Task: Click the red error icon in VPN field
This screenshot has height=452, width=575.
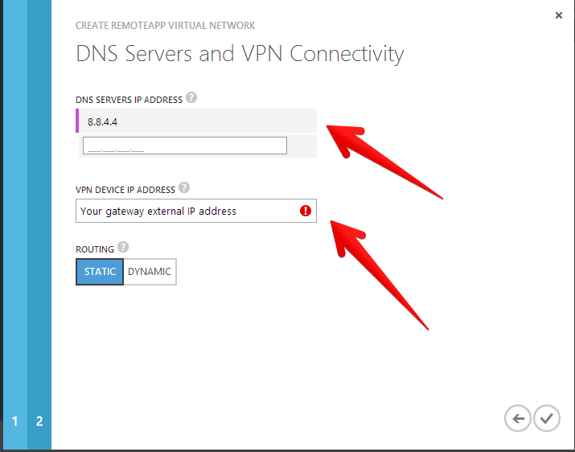Action: tap(305, 211)
